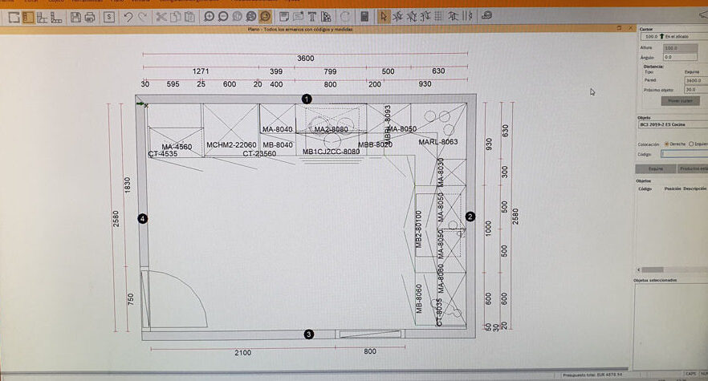
Task: Click the last toolbar view icon
Action: coord(486,16)
